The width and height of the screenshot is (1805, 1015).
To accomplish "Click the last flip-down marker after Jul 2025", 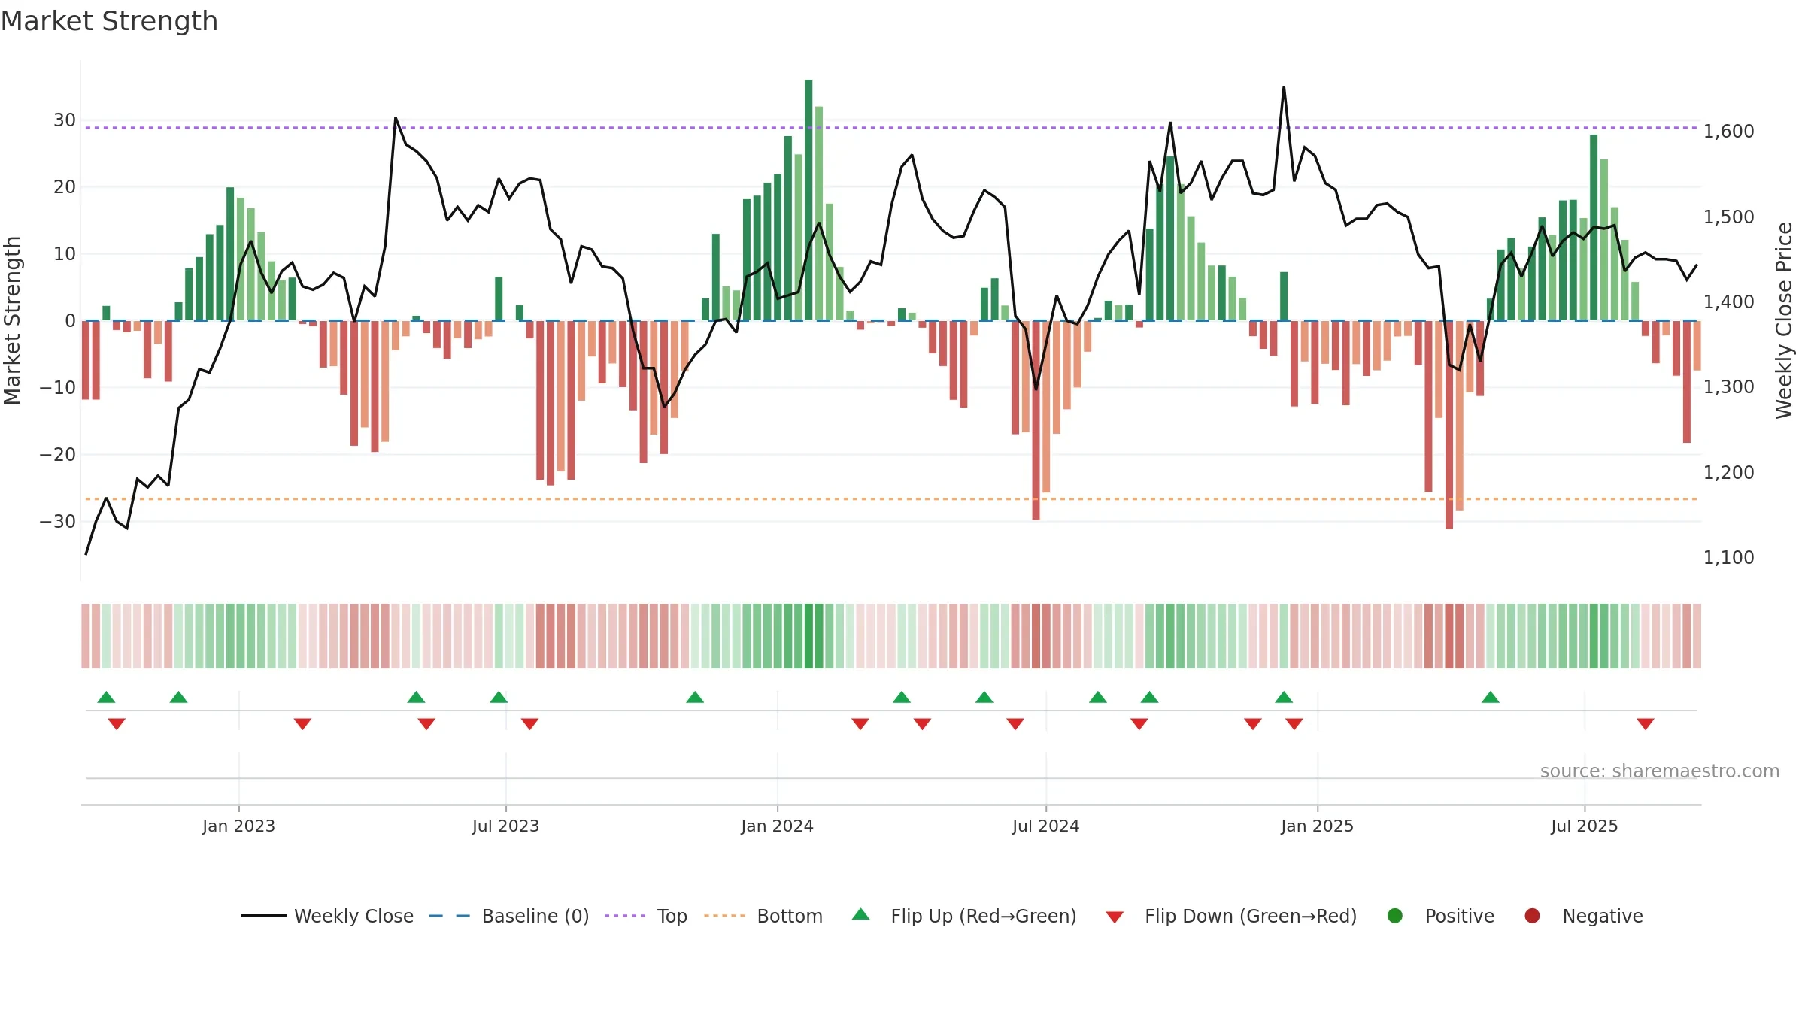I will pos(1645,723).
